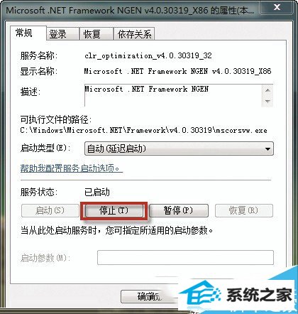This screenshot has width=298, height=314.
Task: Close the properties dialog window
Action: point(277,7)
